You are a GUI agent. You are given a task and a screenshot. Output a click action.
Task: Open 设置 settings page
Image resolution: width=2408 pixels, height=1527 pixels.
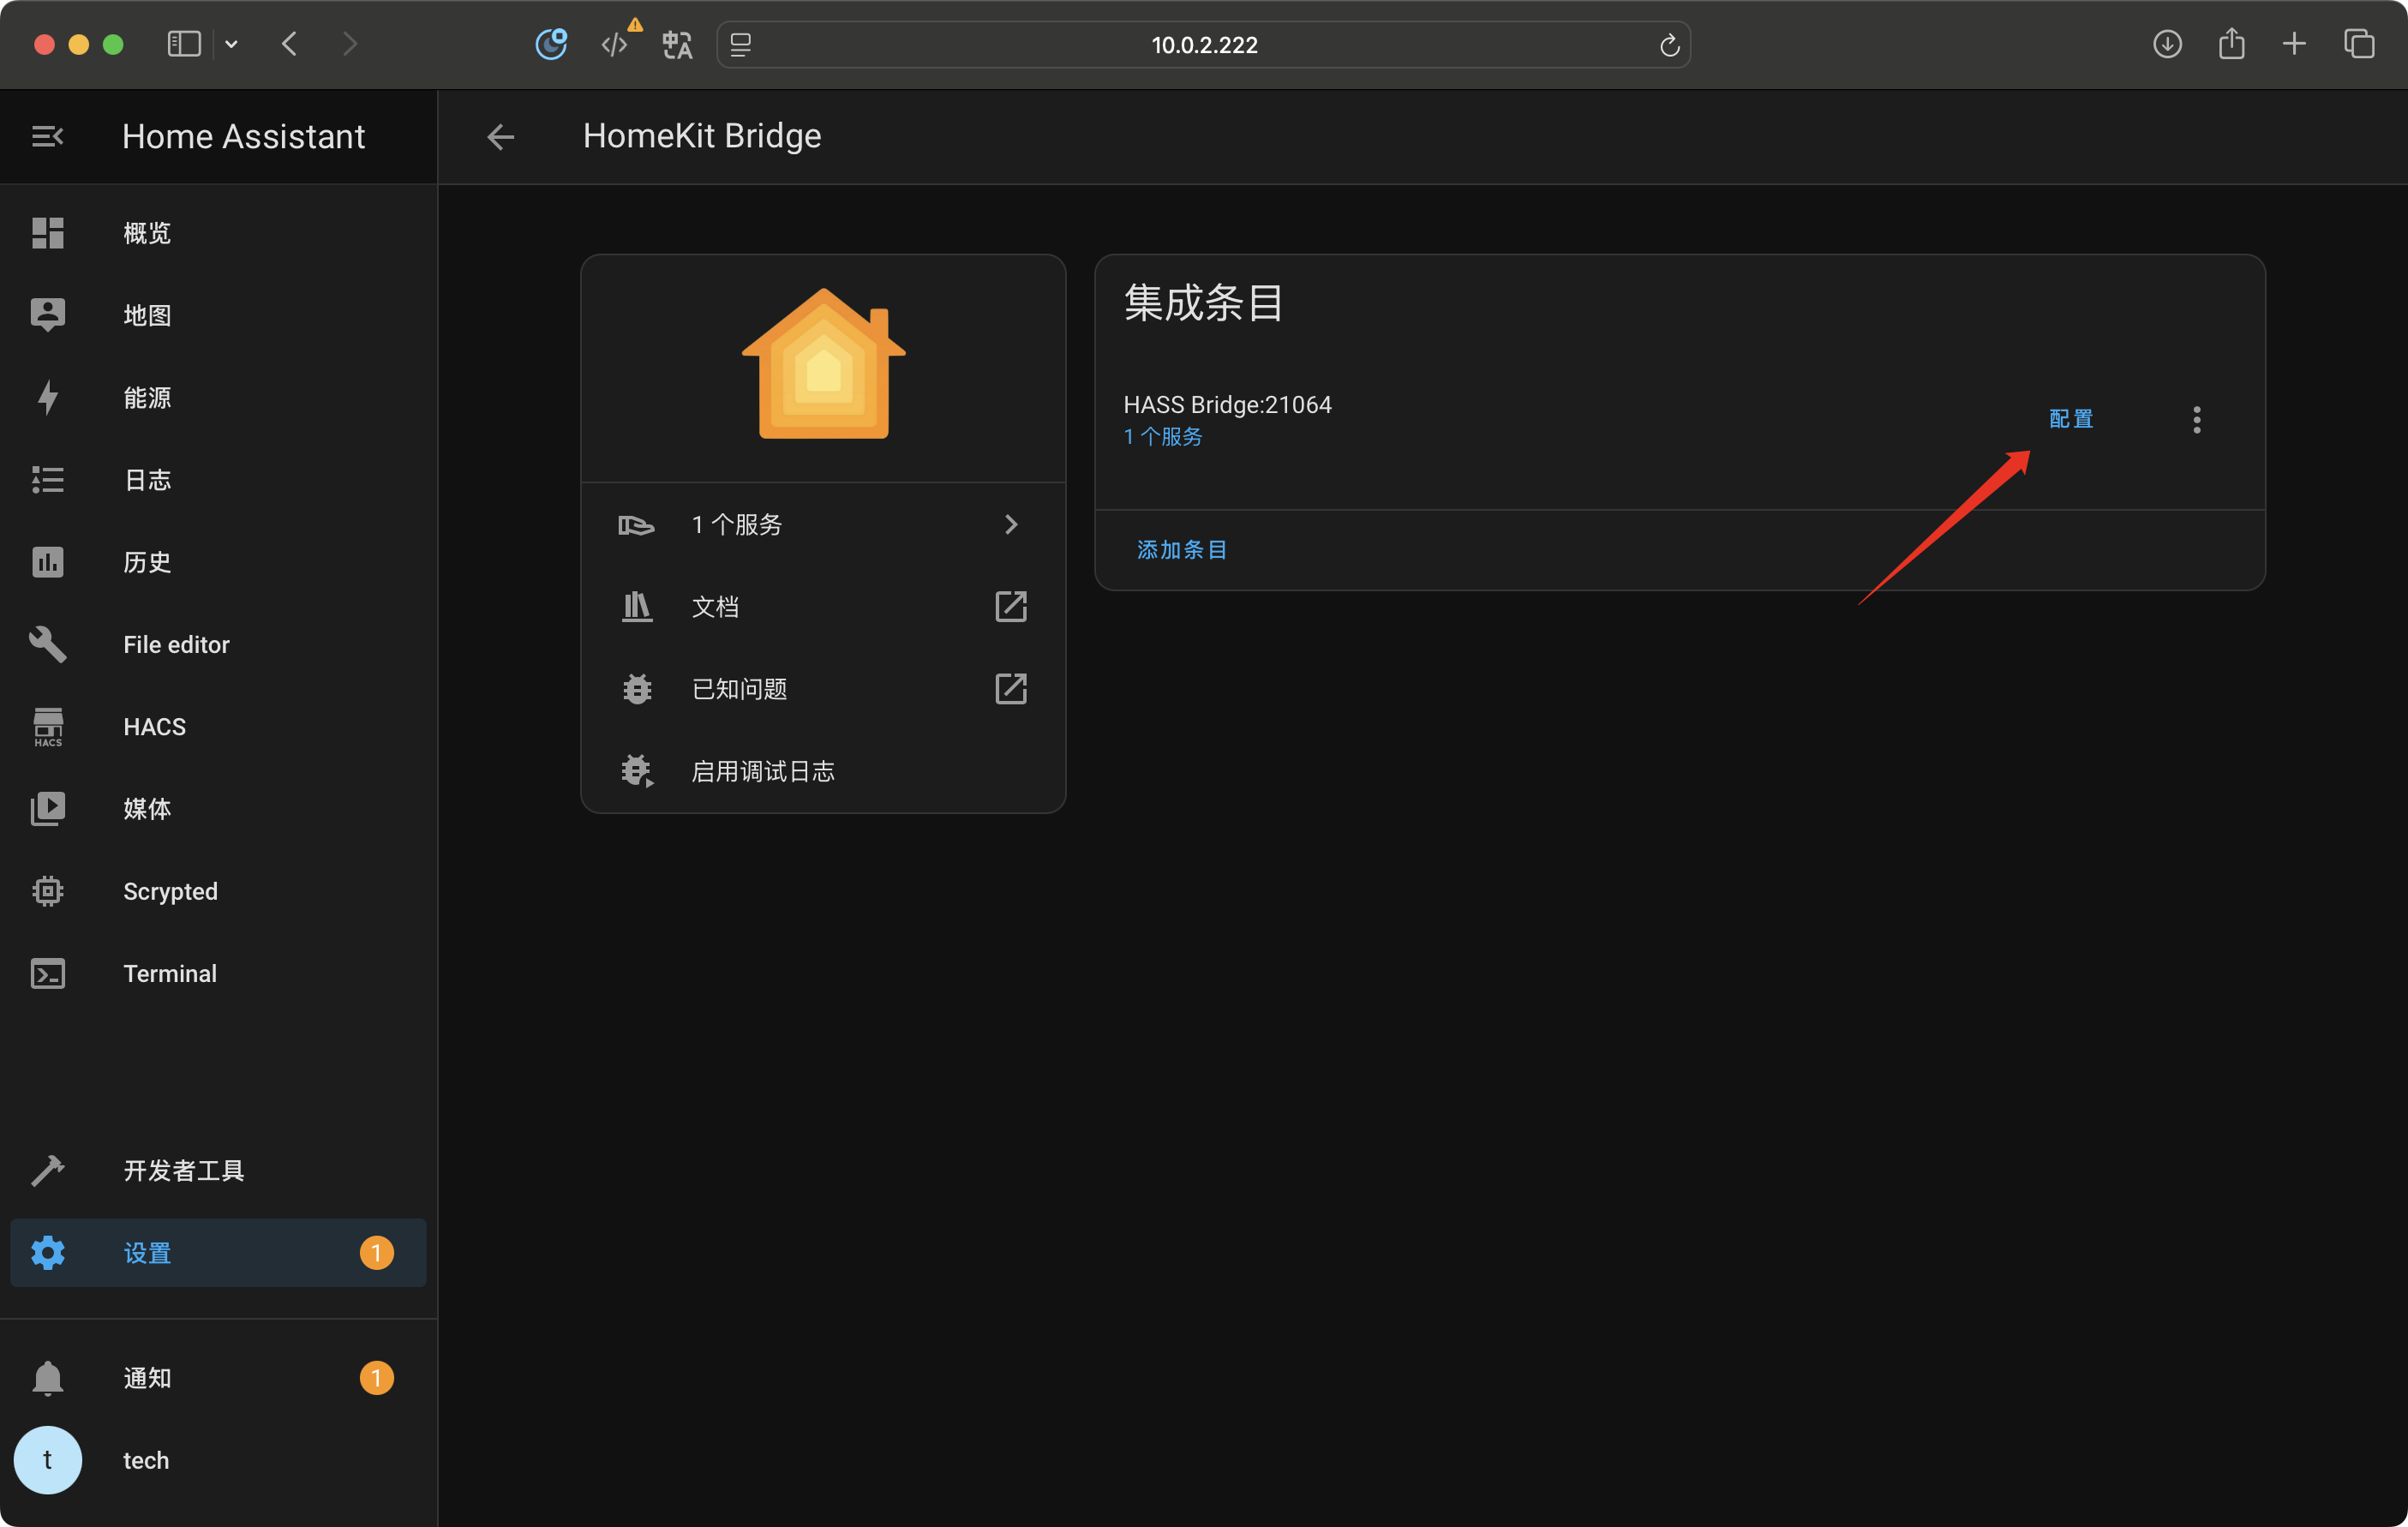pos(218,1252)
